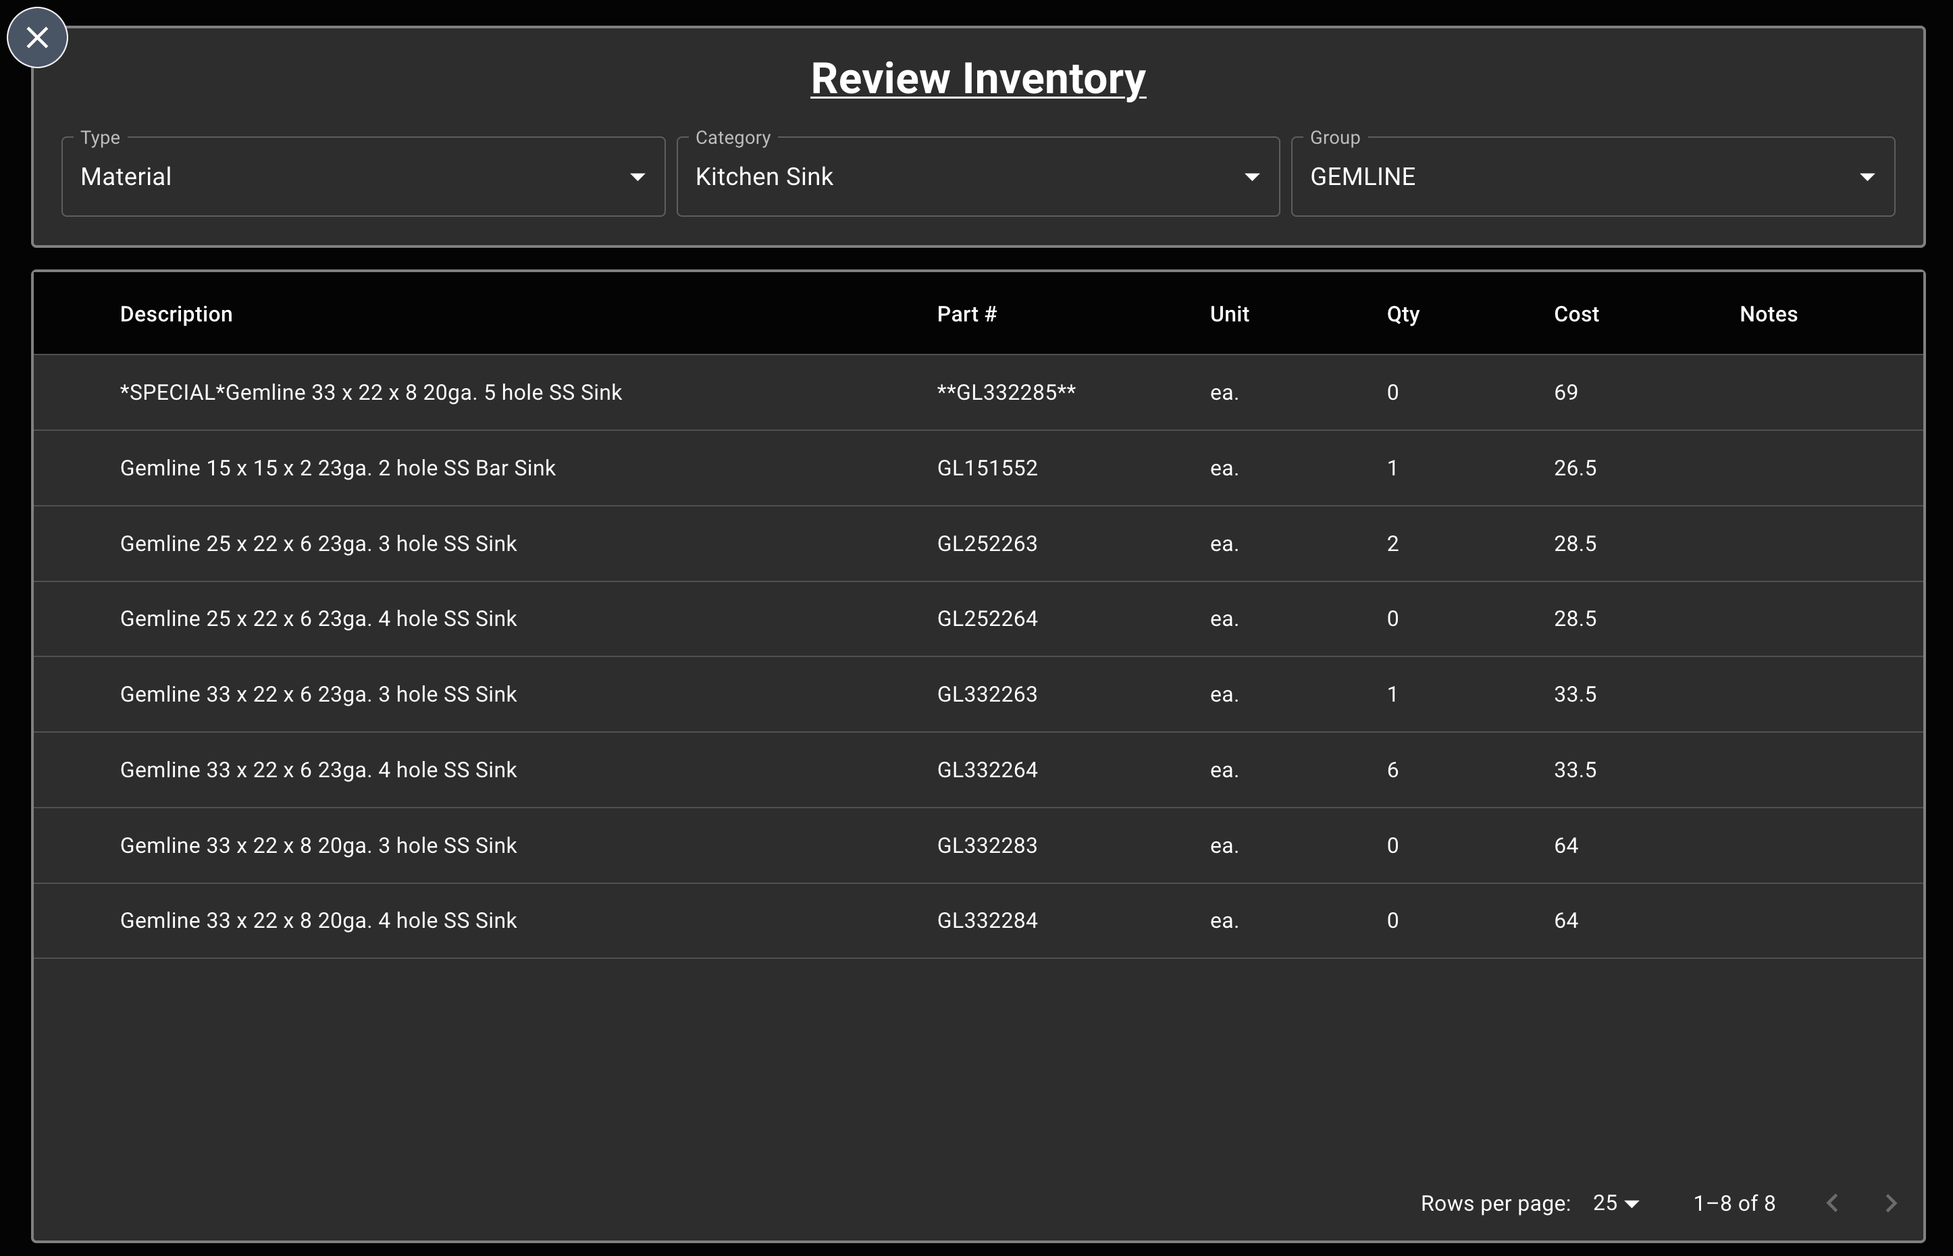Click the Group field dropdown arrow

coord(1867,176)
